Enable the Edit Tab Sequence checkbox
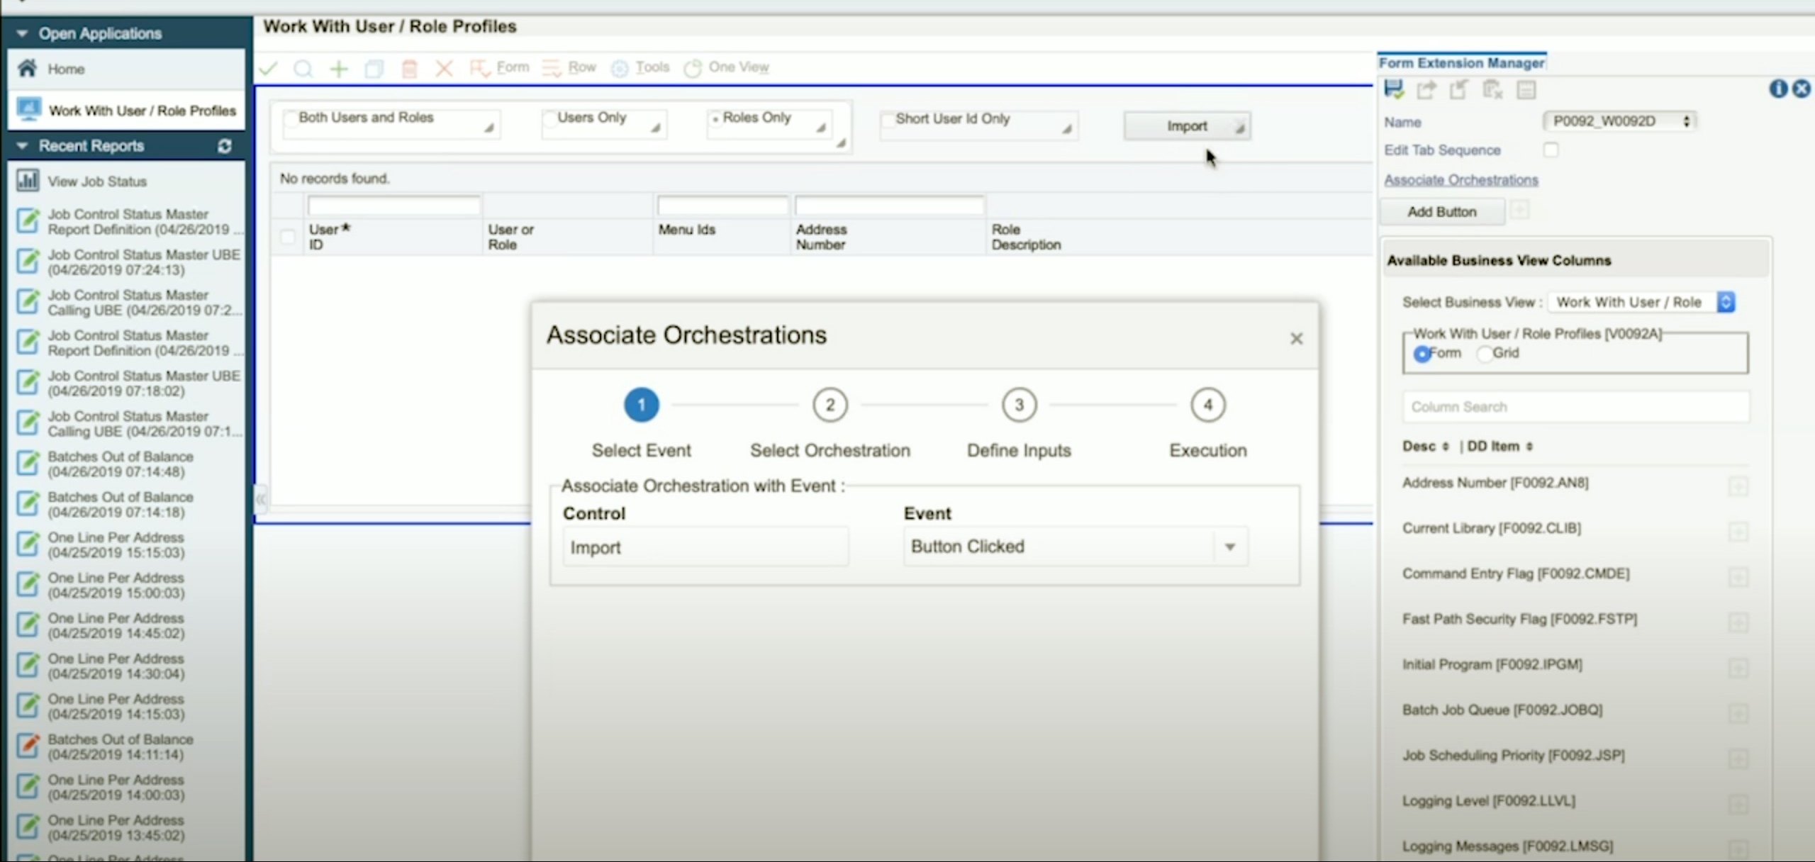Screen dimensions: 1815x862 (1552, 150)
